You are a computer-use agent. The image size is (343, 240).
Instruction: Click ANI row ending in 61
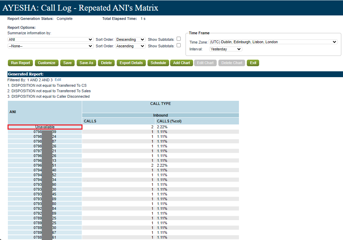pos(45,237)
